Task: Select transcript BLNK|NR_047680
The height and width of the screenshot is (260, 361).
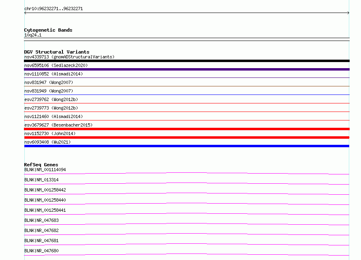Action: tap(41, 251)
